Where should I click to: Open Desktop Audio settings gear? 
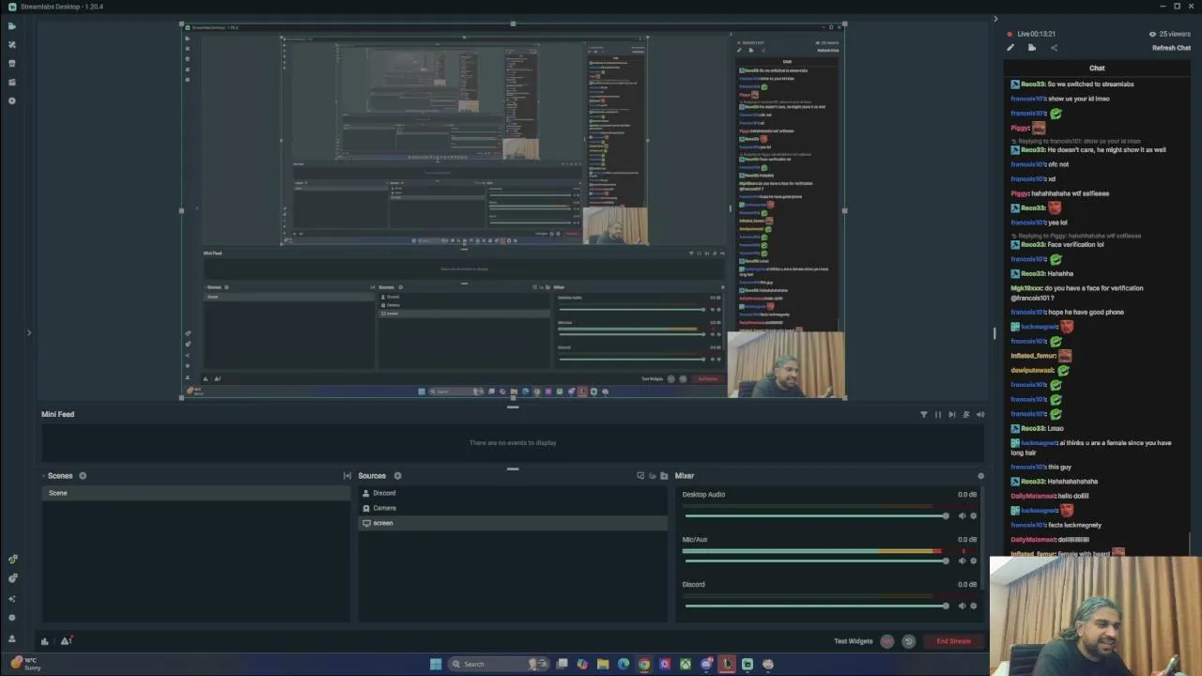coord(973,515)
